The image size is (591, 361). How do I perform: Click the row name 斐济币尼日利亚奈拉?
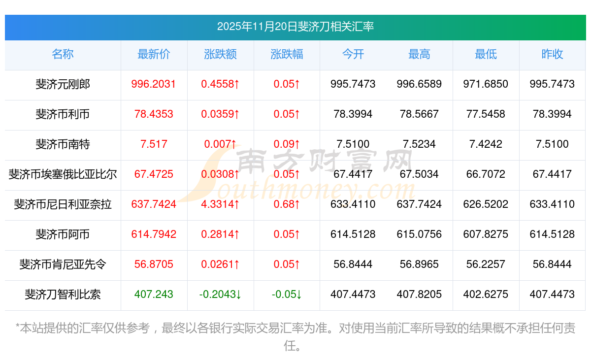point(63,204)
